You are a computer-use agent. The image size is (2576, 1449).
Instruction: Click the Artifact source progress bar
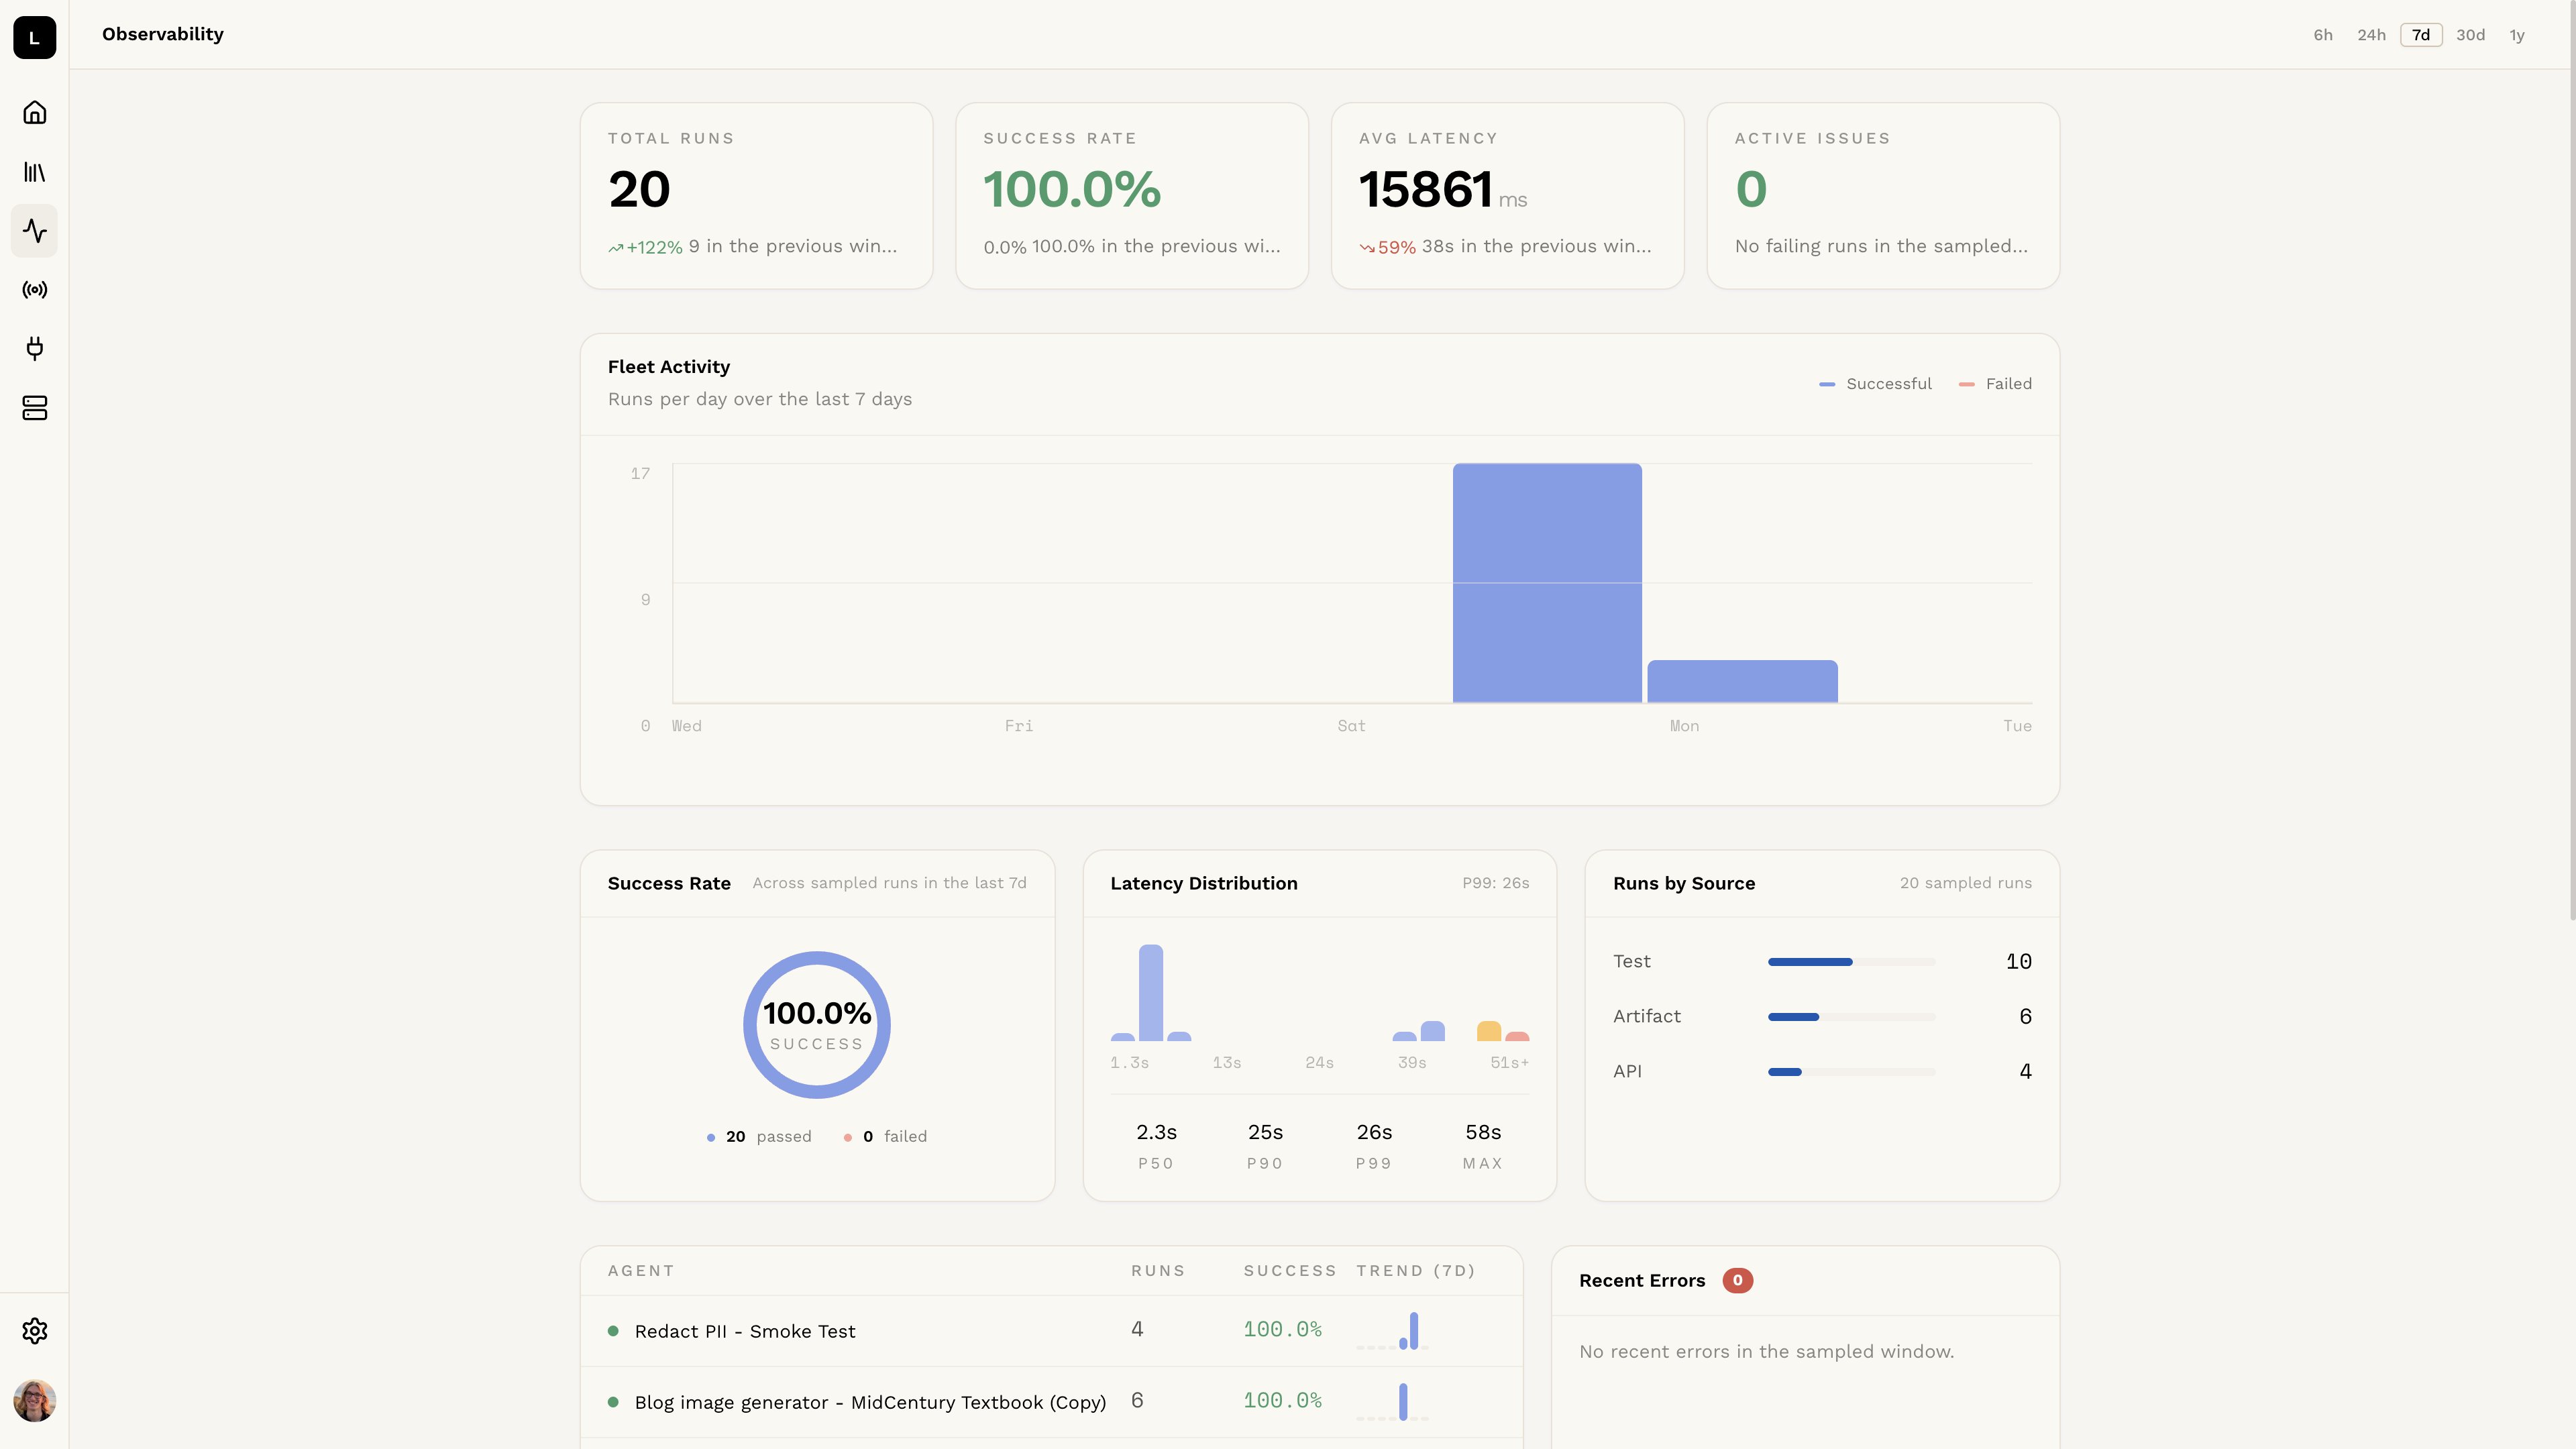(1851, 1017)
